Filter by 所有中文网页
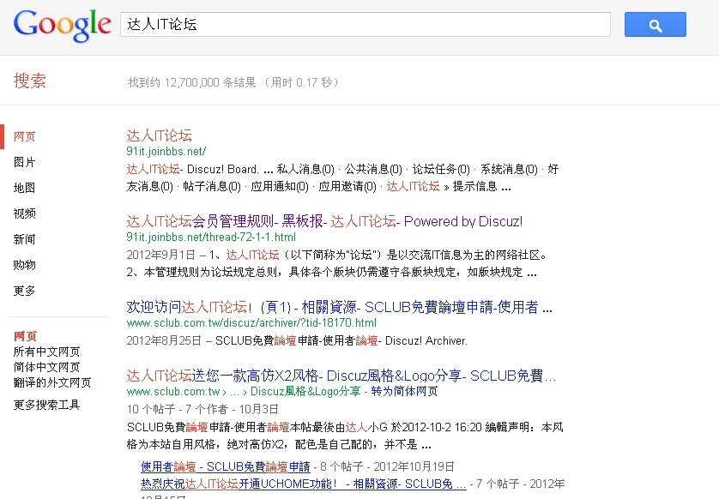 point(46,352)
